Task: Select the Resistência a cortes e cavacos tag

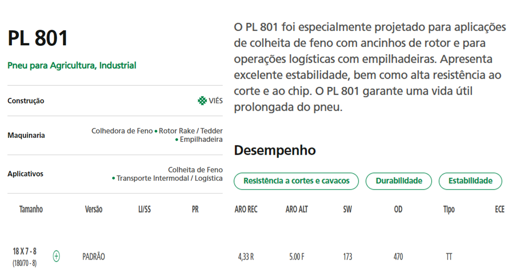Action: 296,181
